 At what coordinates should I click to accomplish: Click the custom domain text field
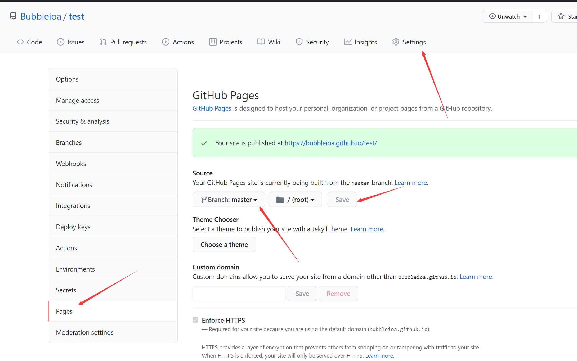pyautogui.click(x=239, y=294)
